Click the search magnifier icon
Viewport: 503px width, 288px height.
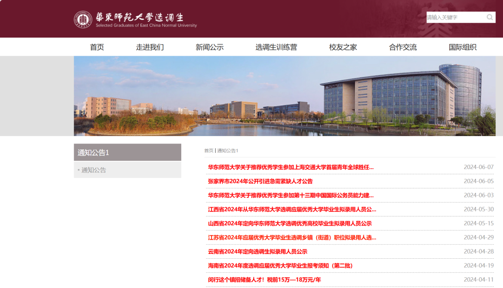489,18
